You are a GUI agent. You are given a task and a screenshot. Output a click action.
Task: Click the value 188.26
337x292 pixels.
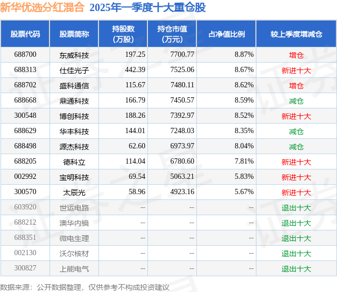[x=135, y=115]
